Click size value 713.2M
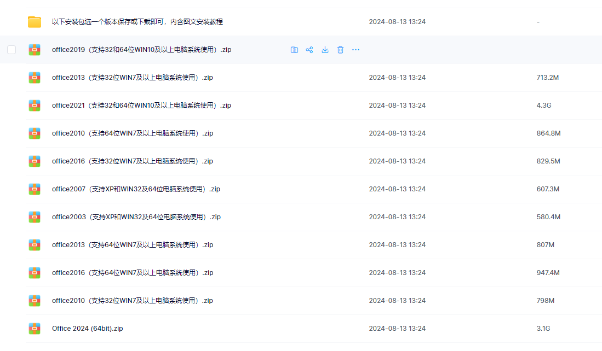Screen dimensions: 602x351 [547, 78]
